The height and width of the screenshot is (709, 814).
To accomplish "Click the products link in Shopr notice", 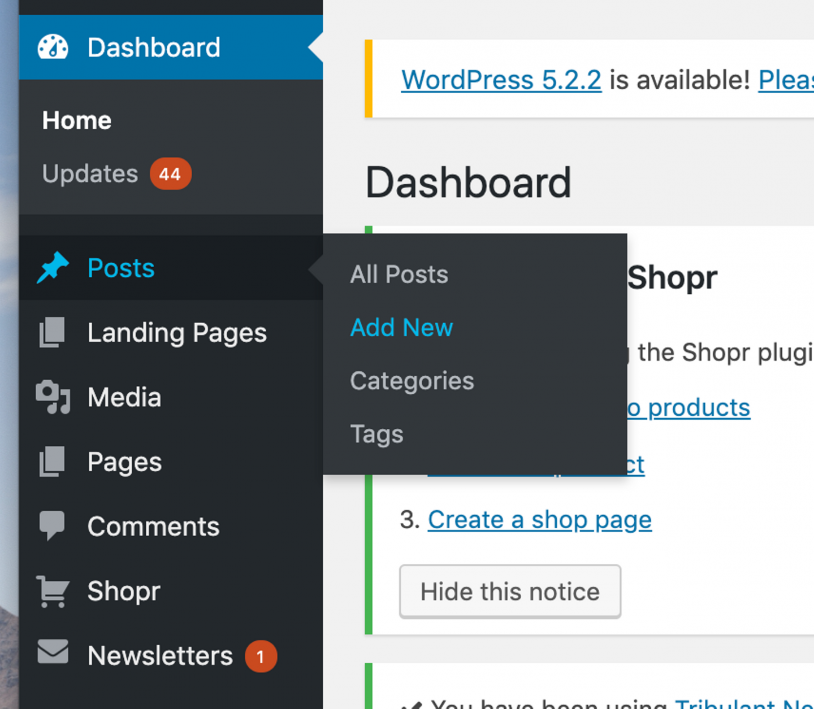I will click(690, 408).
